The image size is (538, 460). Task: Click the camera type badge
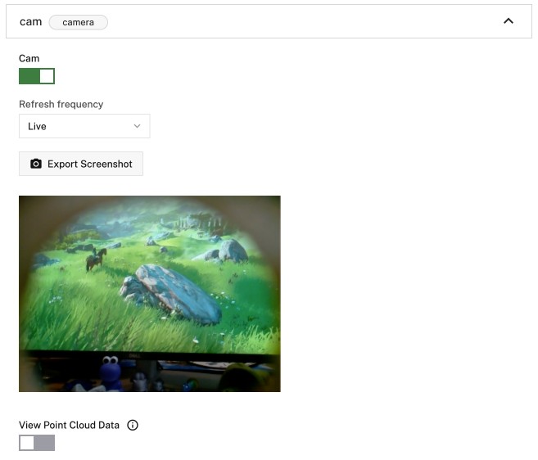point(79,22)
